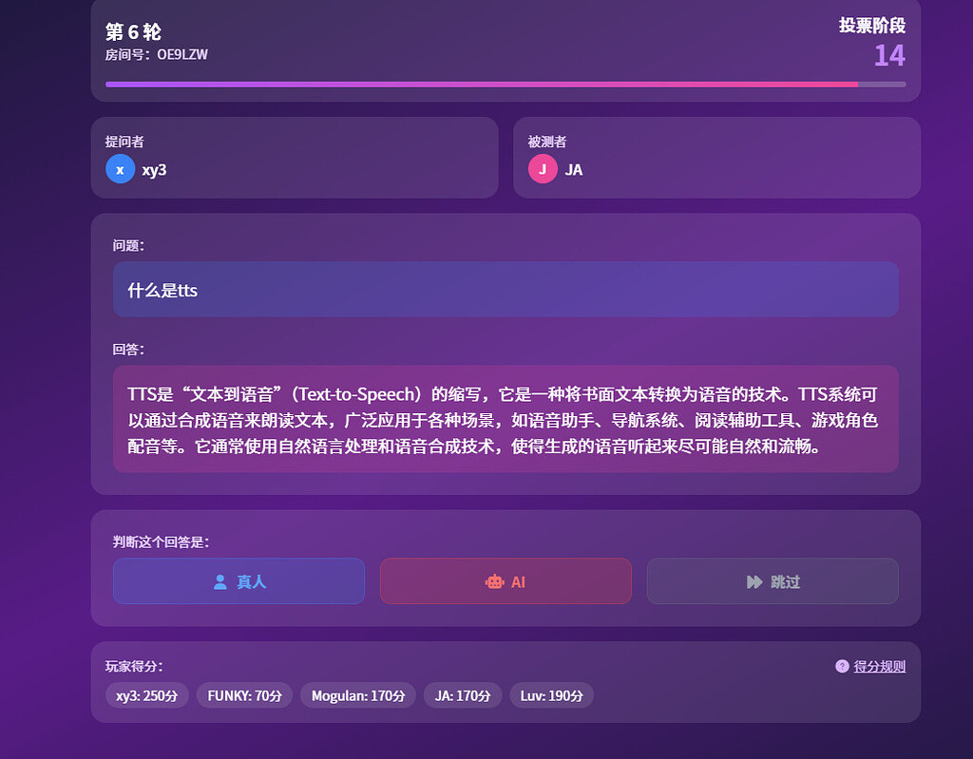
Task: Vote that the answer is AI
Action: coord(506,580)
